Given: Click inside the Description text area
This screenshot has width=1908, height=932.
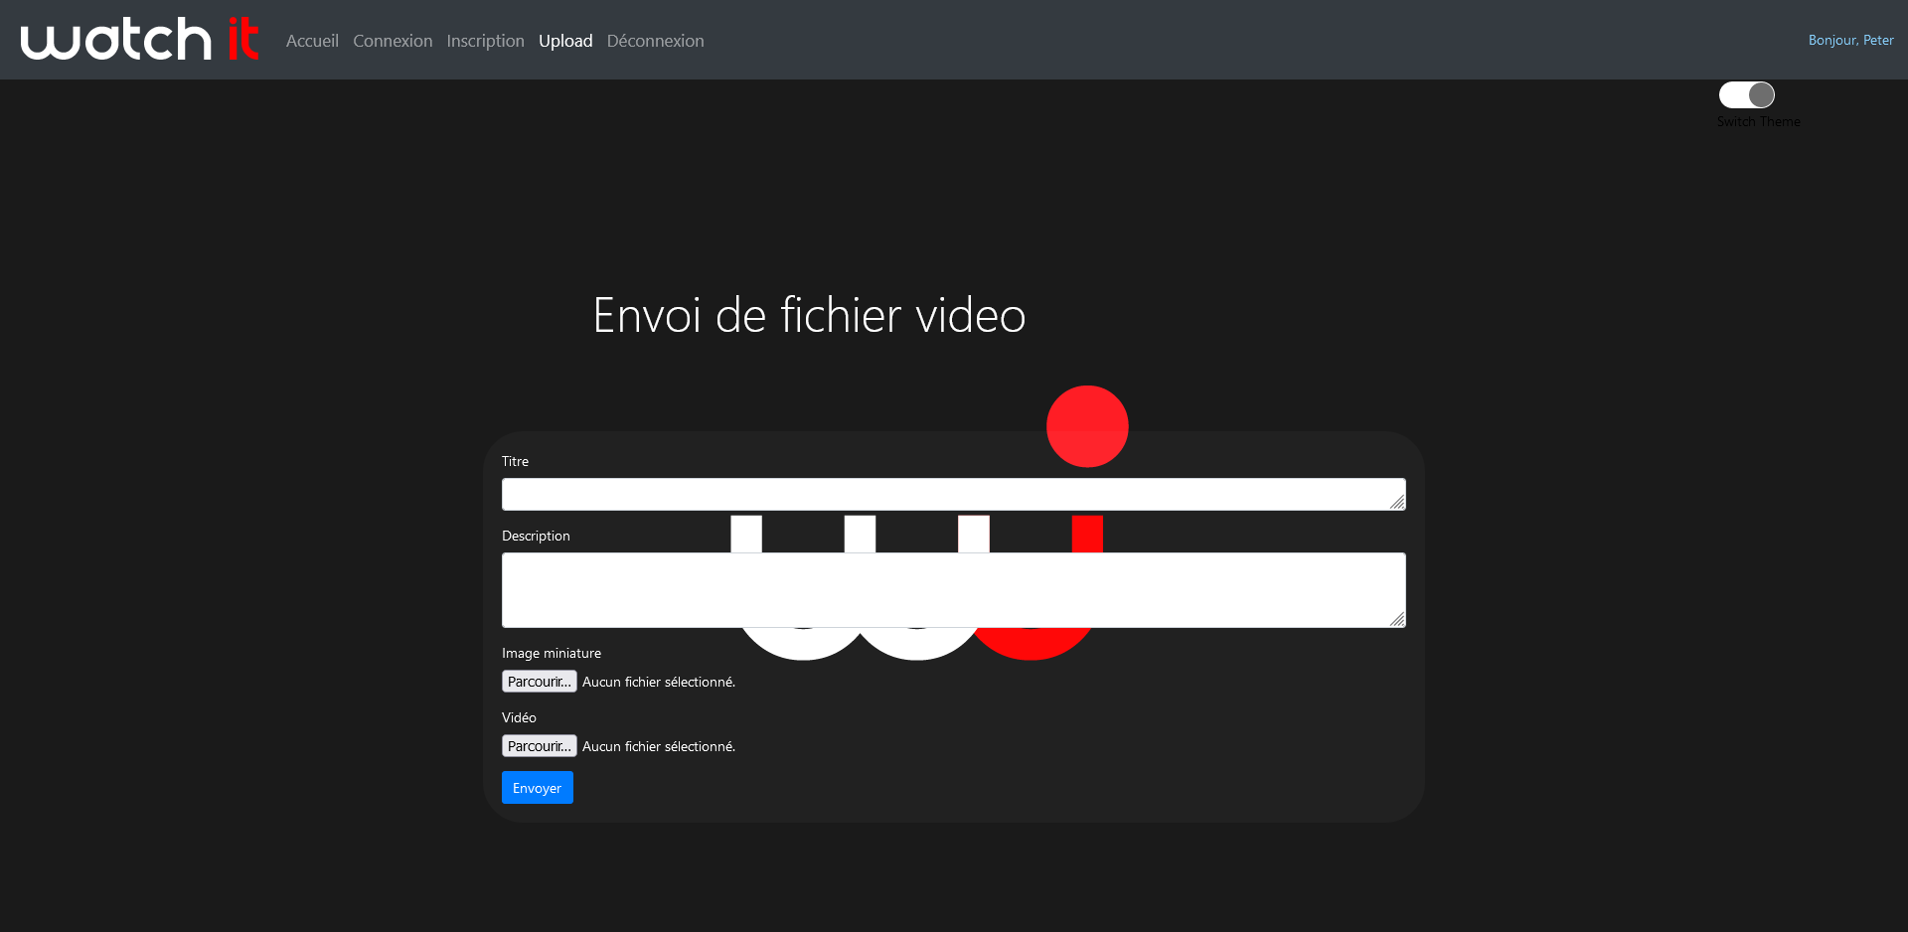Looking at the screenshot, I should [x=952, y=589].
